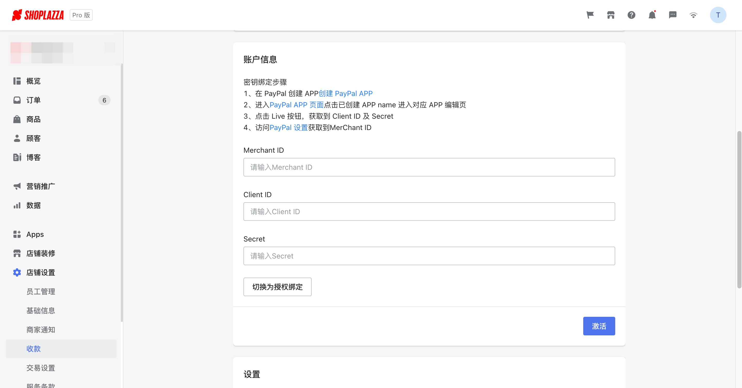Screen dimensions: 742x388
Task: Focus the Client ID input field
Action: (x=429, y=212)
